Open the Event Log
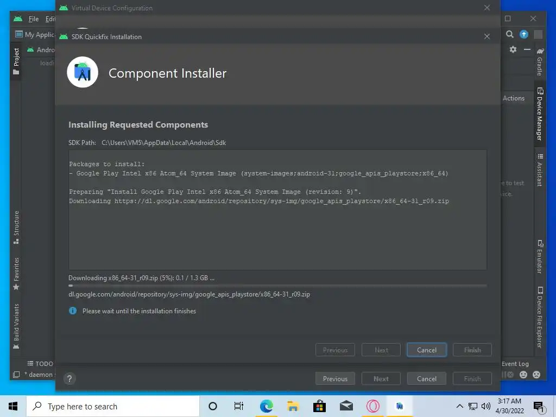 coord(515,363)
